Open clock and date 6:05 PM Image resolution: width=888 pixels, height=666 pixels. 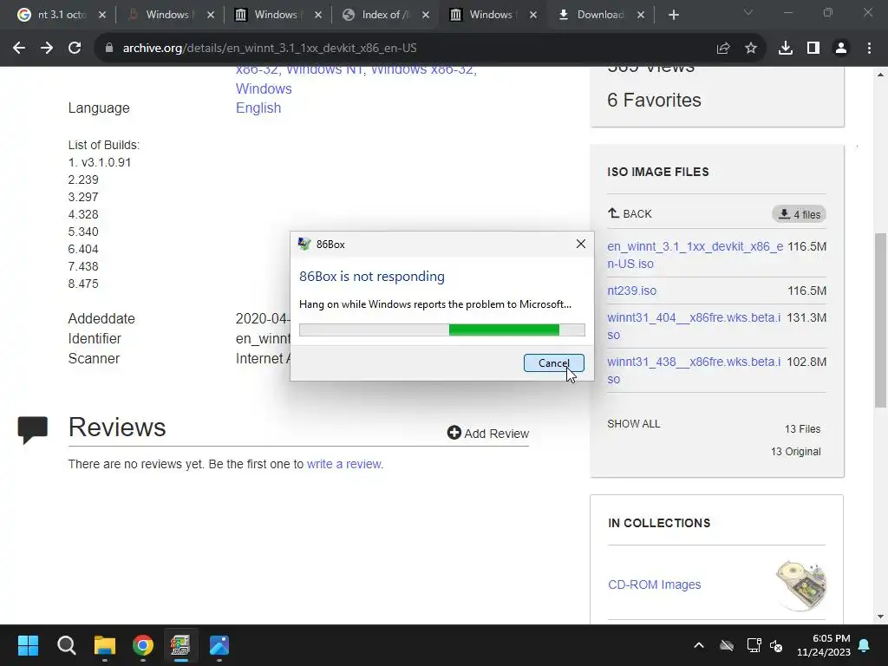(824, 645)
